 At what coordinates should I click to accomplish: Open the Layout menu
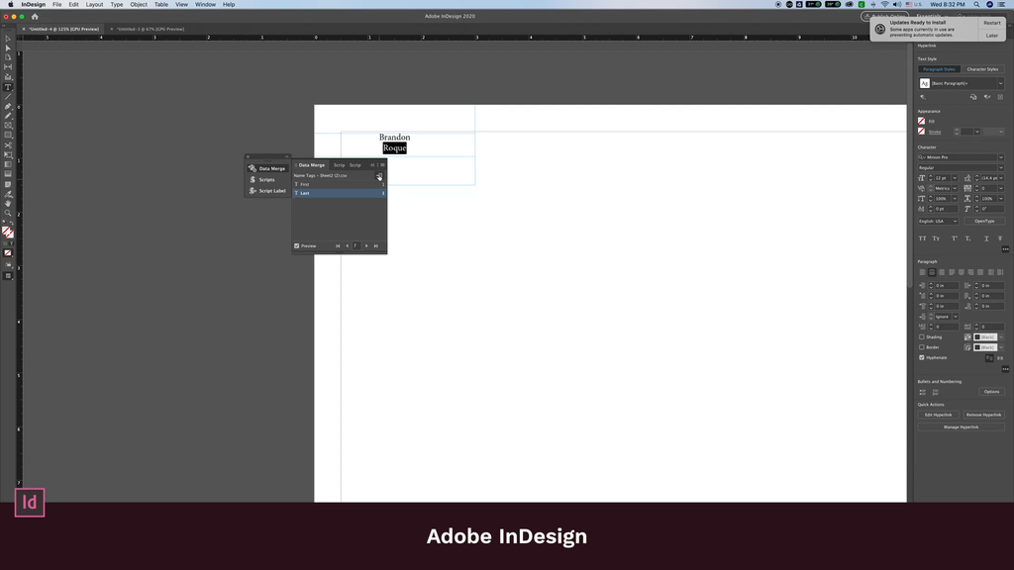[x=94, y=4]
